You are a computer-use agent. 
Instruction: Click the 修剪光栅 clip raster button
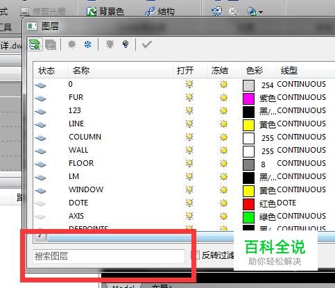43,12
